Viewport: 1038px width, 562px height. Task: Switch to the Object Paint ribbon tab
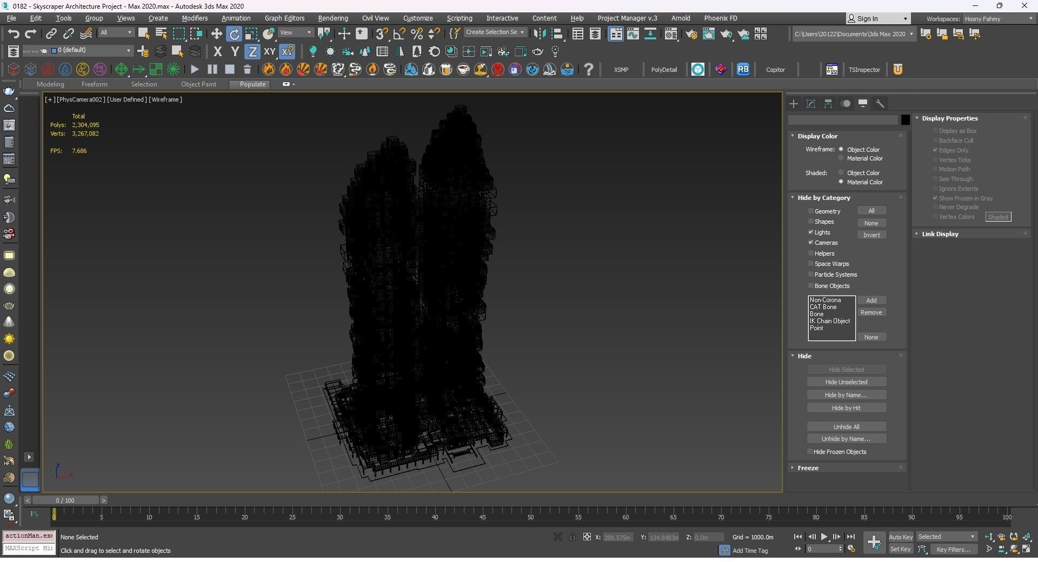(x=198, y=84)
